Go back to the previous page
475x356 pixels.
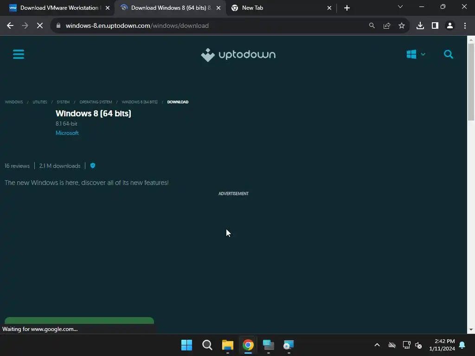(10, 26)
